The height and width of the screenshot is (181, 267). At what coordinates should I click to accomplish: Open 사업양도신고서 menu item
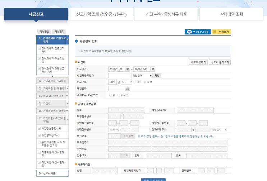pos(50,135)
